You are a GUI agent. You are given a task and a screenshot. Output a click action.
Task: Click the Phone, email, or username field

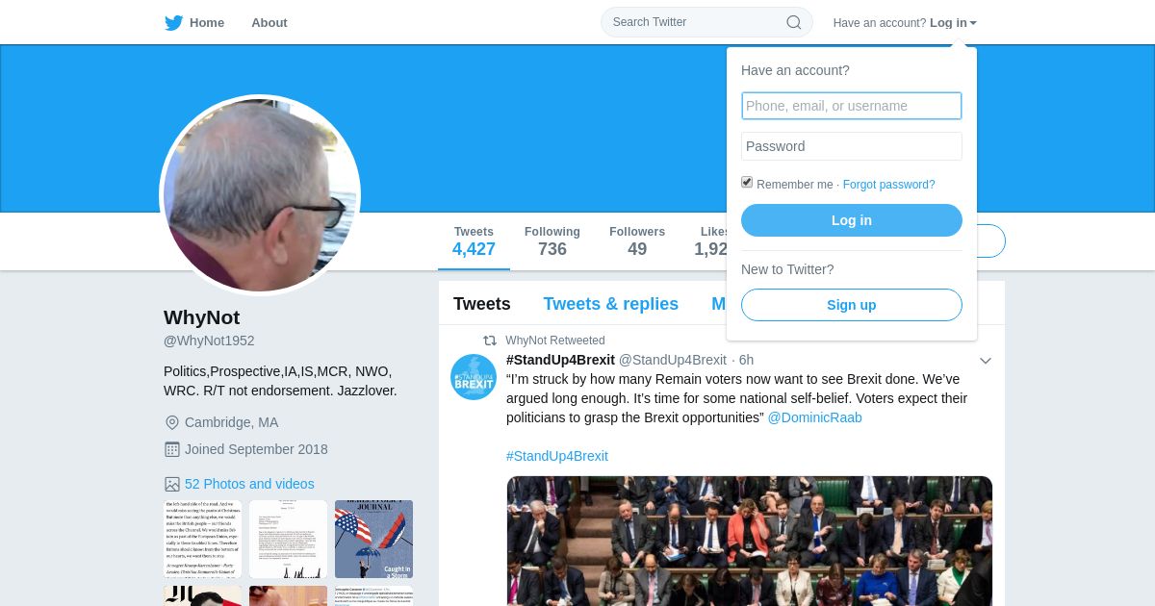[852, 106]
